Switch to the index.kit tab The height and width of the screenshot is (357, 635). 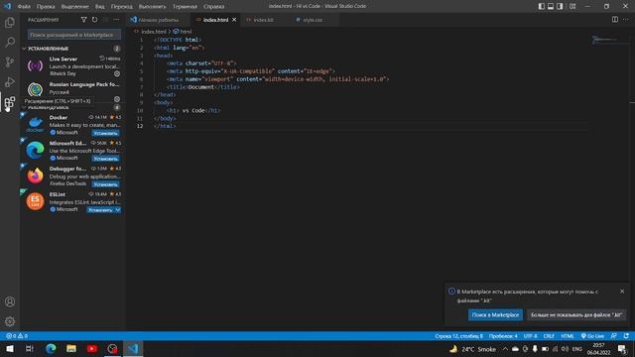tap(263, 20)
